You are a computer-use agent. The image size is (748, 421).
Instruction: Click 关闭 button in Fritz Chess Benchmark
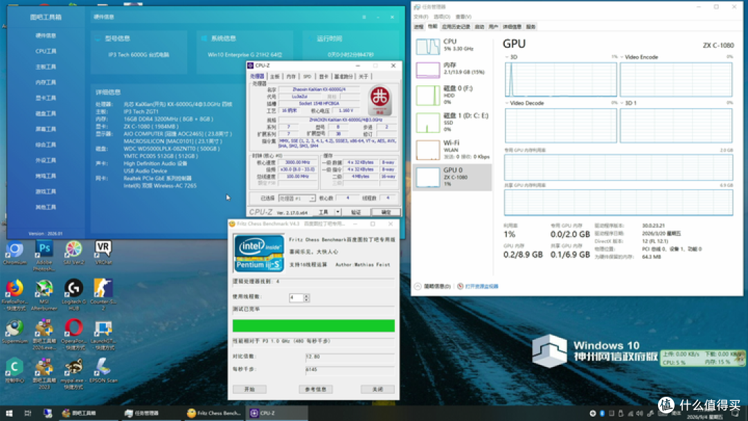coord(377,390)
